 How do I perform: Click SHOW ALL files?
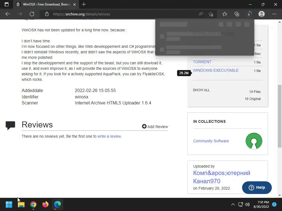(201, 90)
